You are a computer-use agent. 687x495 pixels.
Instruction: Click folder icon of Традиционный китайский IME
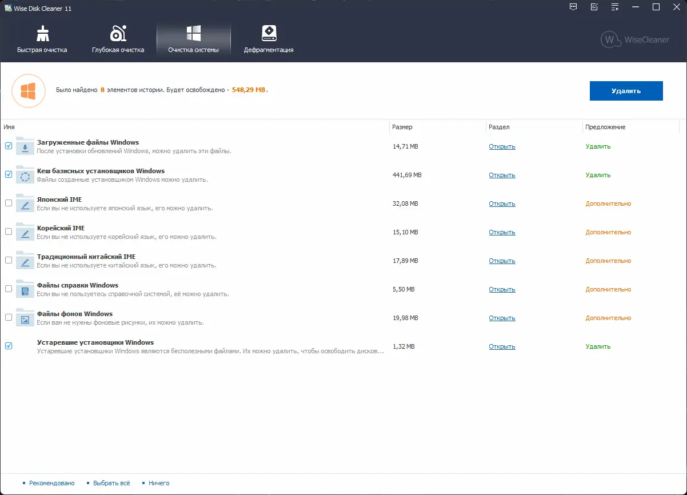pos(25,261)
